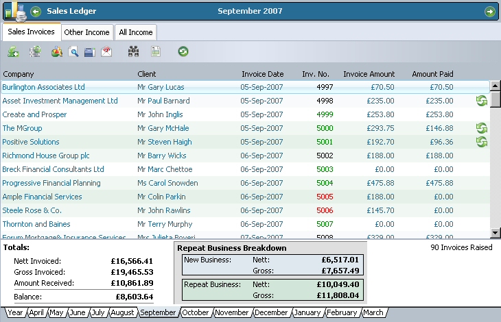Click the add new invoice pound icon
Viewport: 501px width, 322px height.
13,51
